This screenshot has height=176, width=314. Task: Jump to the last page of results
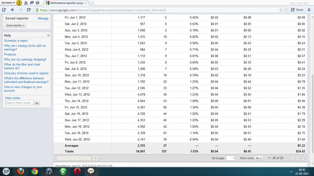[x=302, y=158]
